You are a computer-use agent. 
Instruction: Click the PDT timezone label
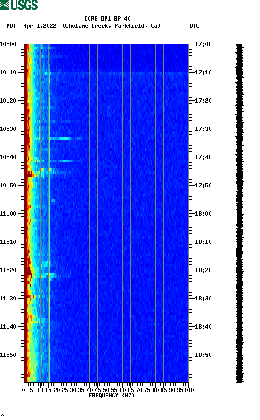point(11,26)
